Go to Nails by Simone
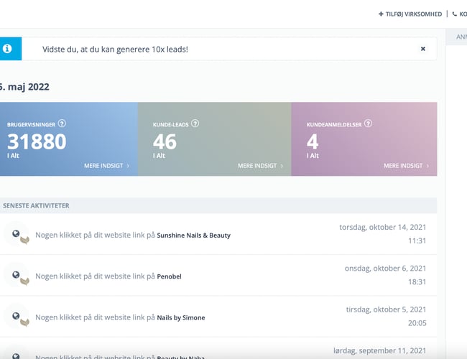The width and height of the screenshot is (467, 359). 180,317
